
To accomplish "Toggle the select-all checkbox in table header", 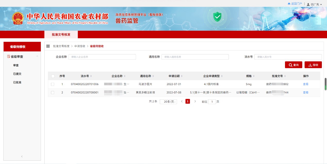I will click(53, 76).
